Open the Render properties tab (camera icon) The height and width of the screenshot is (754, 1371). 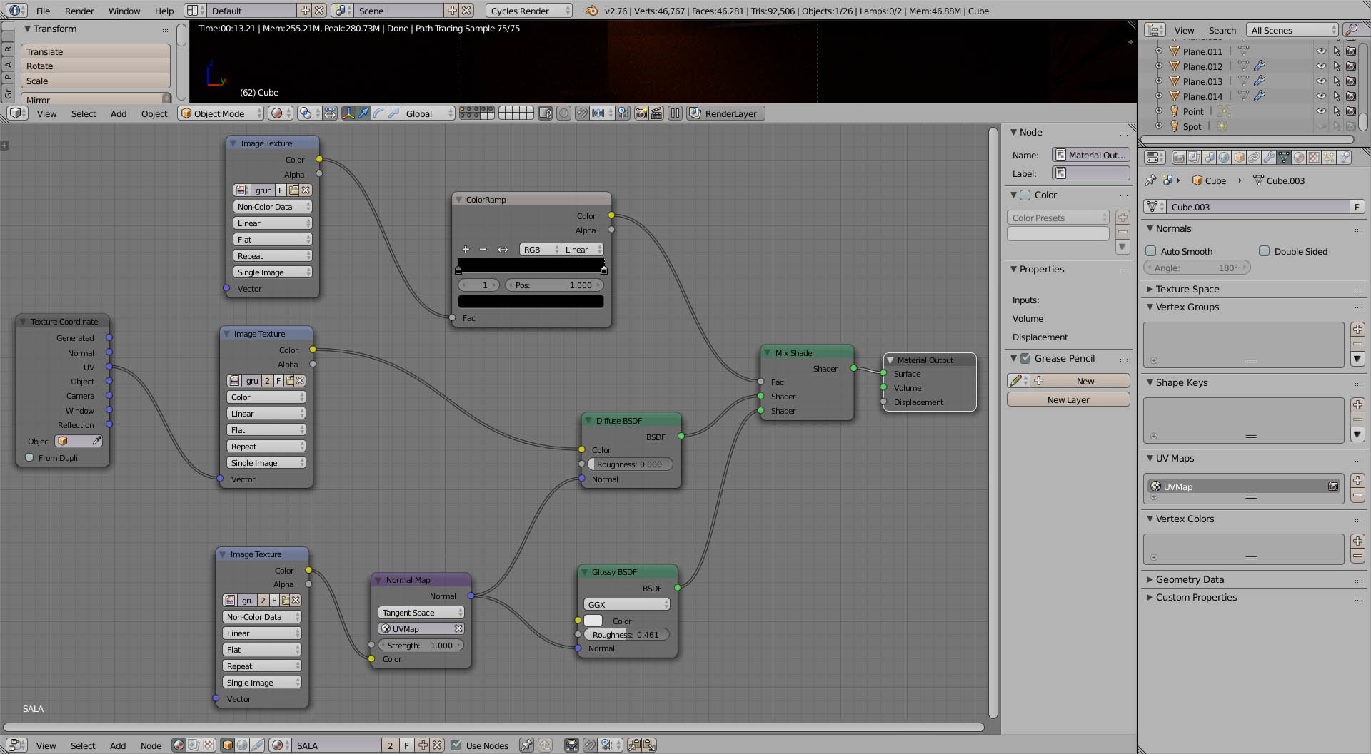tap(1179, 158)
